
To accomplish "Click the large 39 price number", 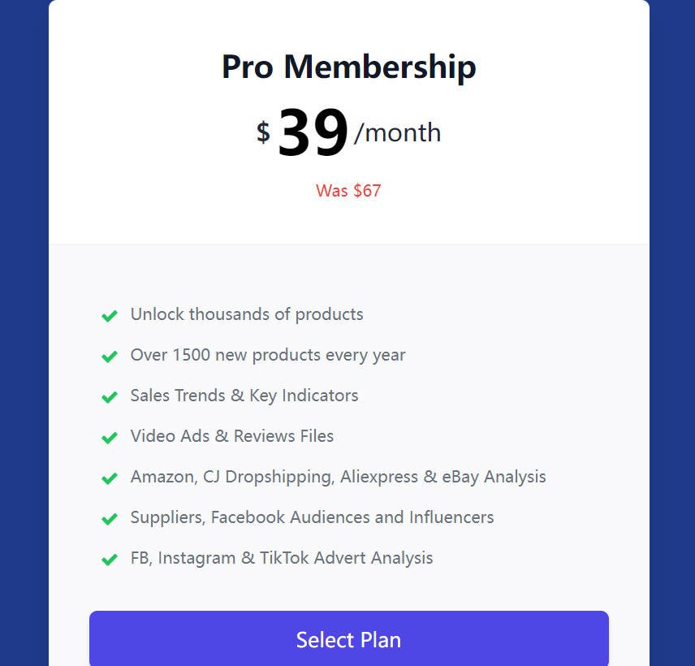I will [x=313, y=132].
